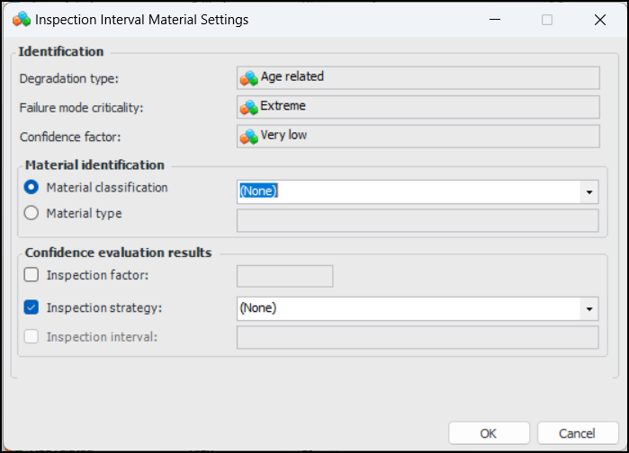Screen dimensions: 629x453
Task: Select the Material classification radio button
Action: [x=32, y=188]
